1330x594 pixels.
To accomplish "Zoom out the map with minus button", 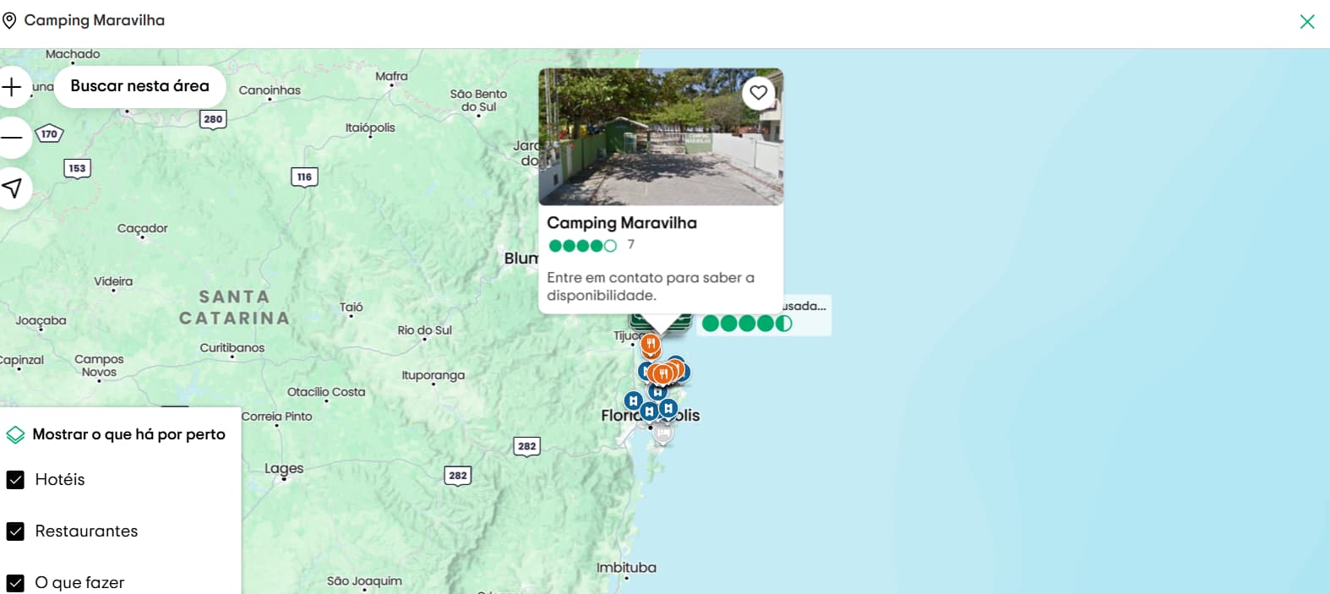I will pos(12,138).
